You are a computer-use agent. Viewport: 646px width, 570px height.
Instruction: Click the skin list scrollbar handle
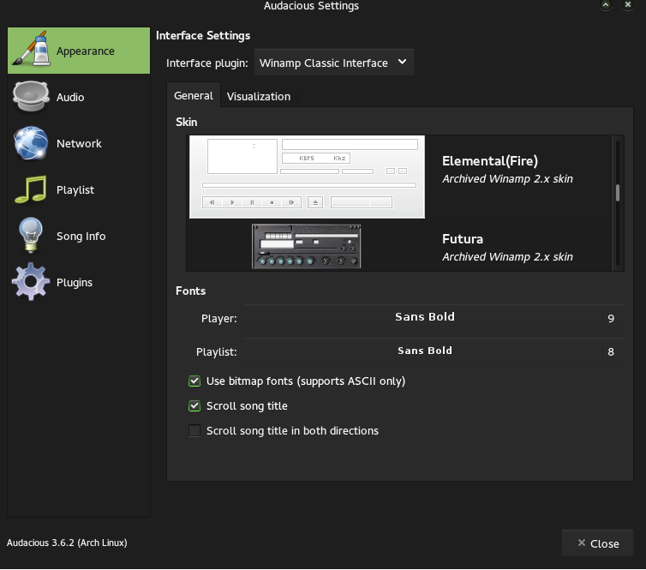618,193
